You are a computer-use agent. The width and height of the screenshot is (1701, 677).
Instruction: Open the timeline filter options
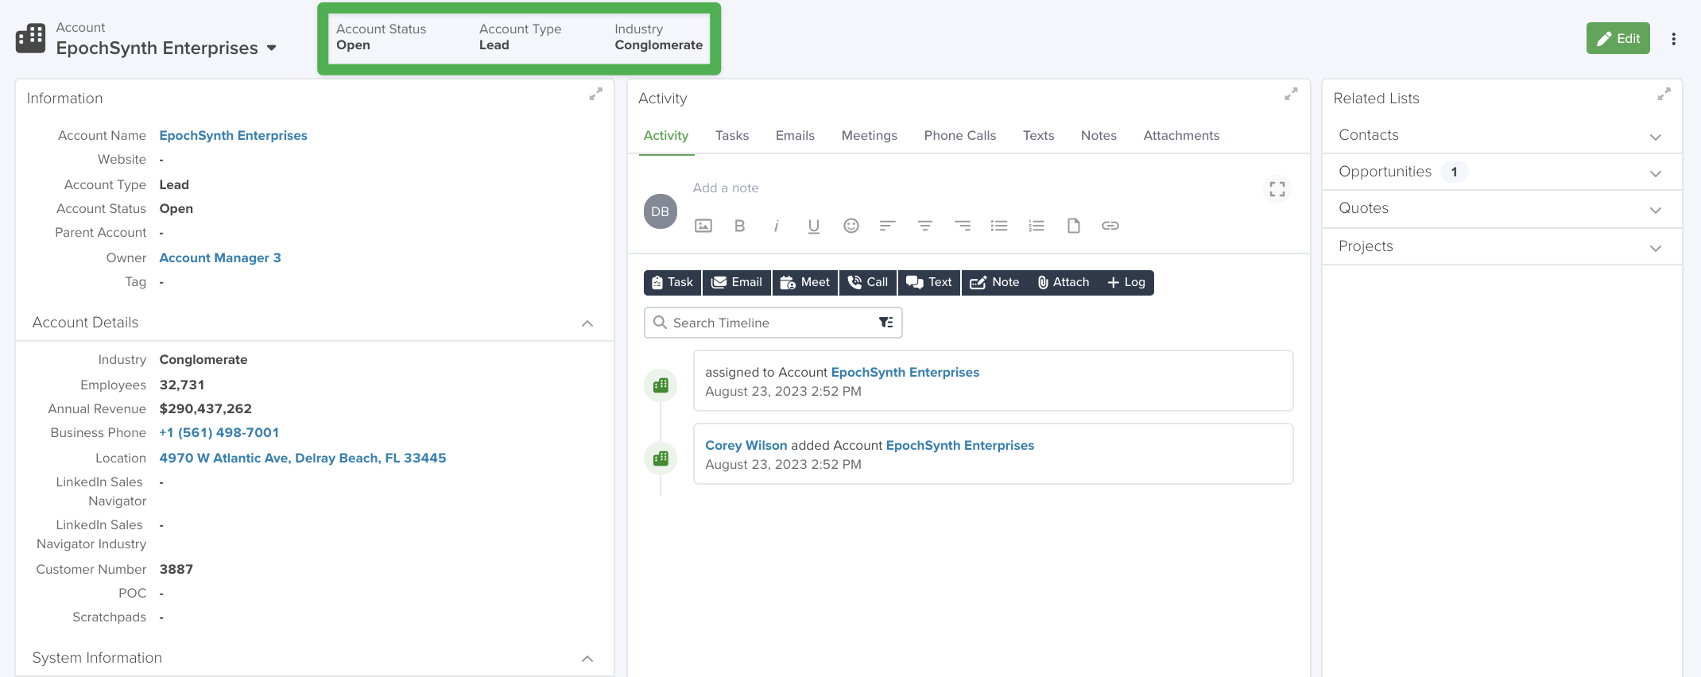point(885,323)
